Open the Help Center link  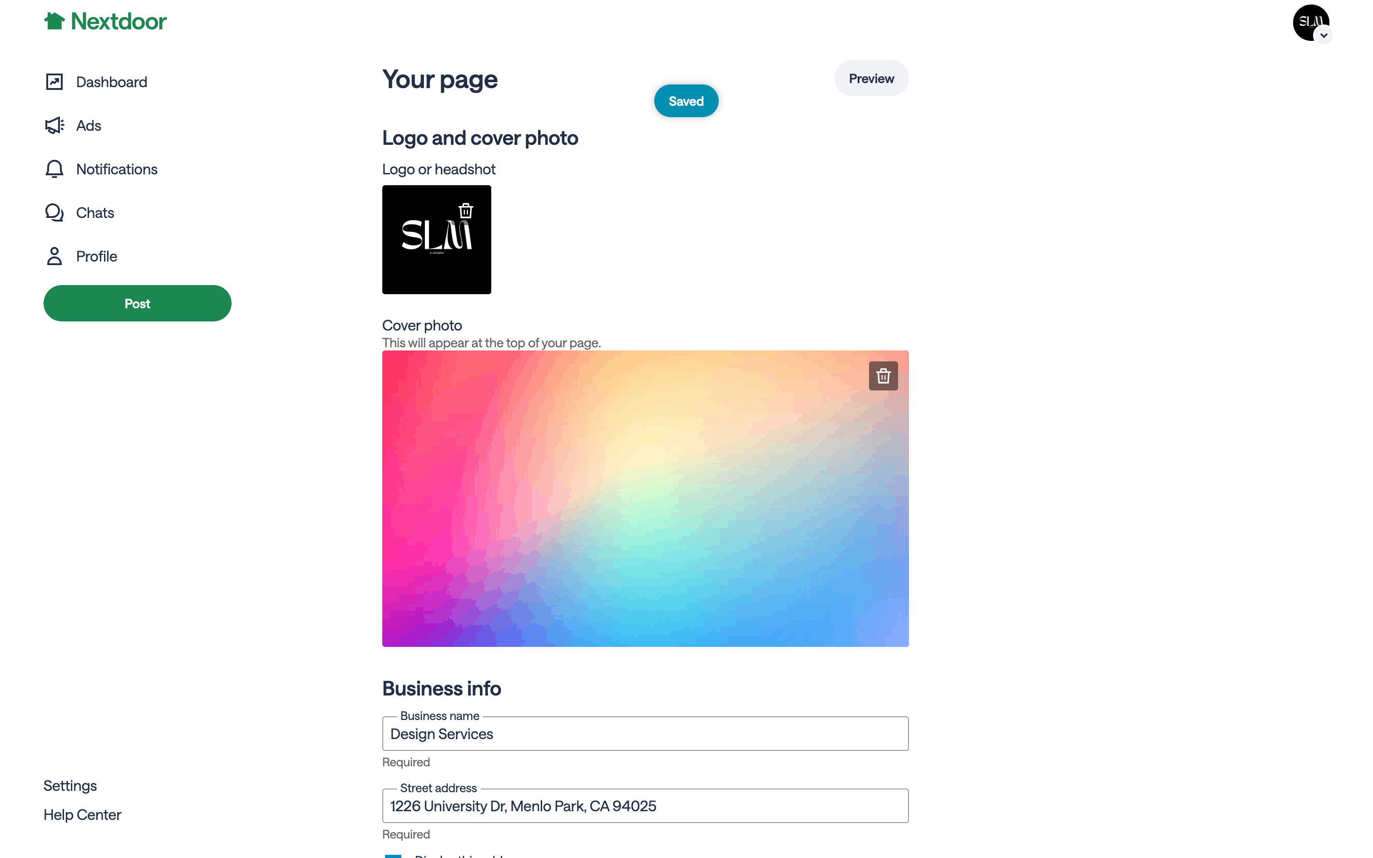(x=82, y=815)
